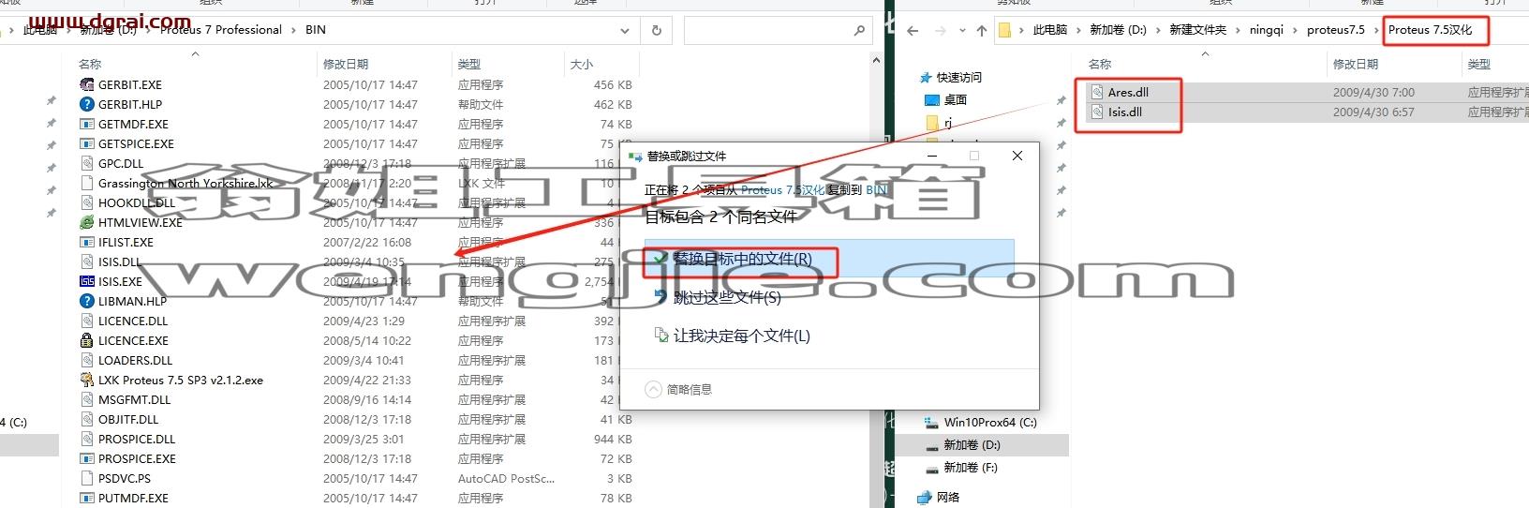Screen dimensions: 1529x508
Task: Choose Replace the files in the destination
Action: click(829, 258)
